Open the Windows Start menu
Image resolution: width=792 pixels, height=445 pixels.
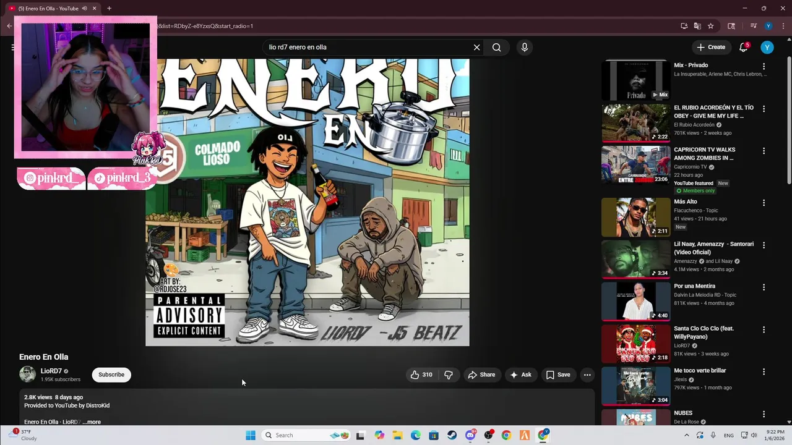251,435
